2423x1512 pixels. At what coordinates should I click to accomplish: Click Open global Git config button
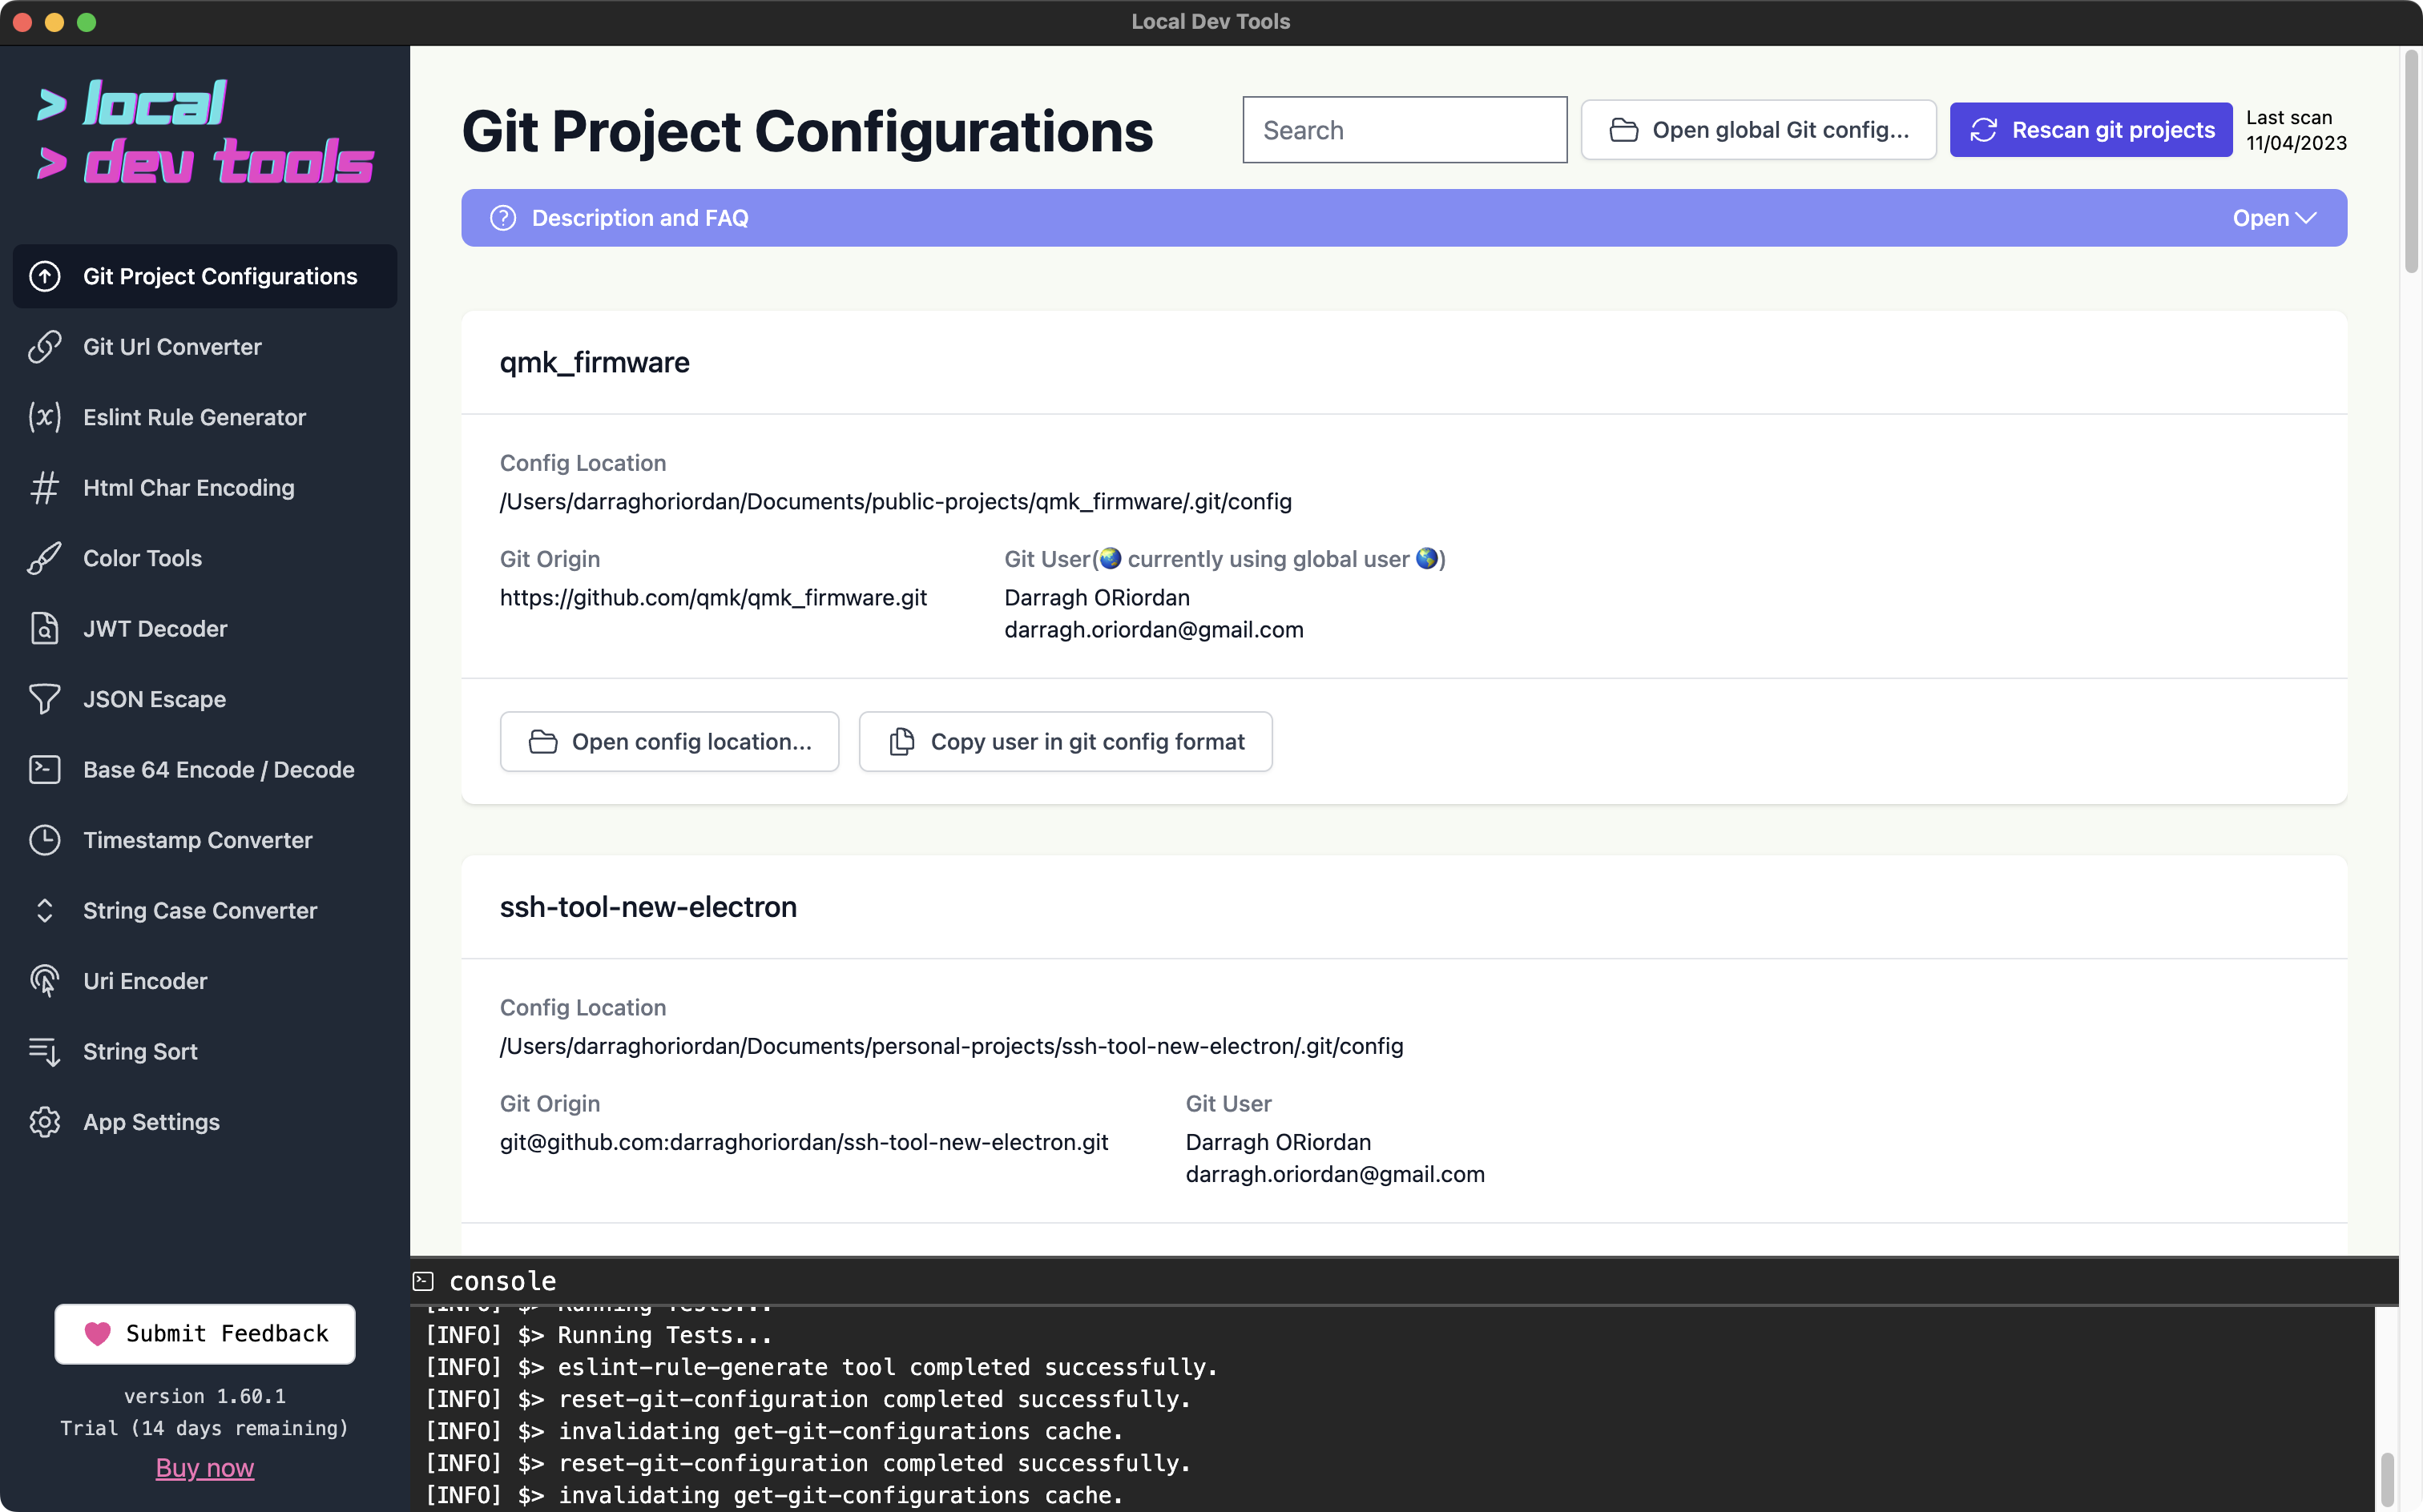click(x=1759, y=130)
